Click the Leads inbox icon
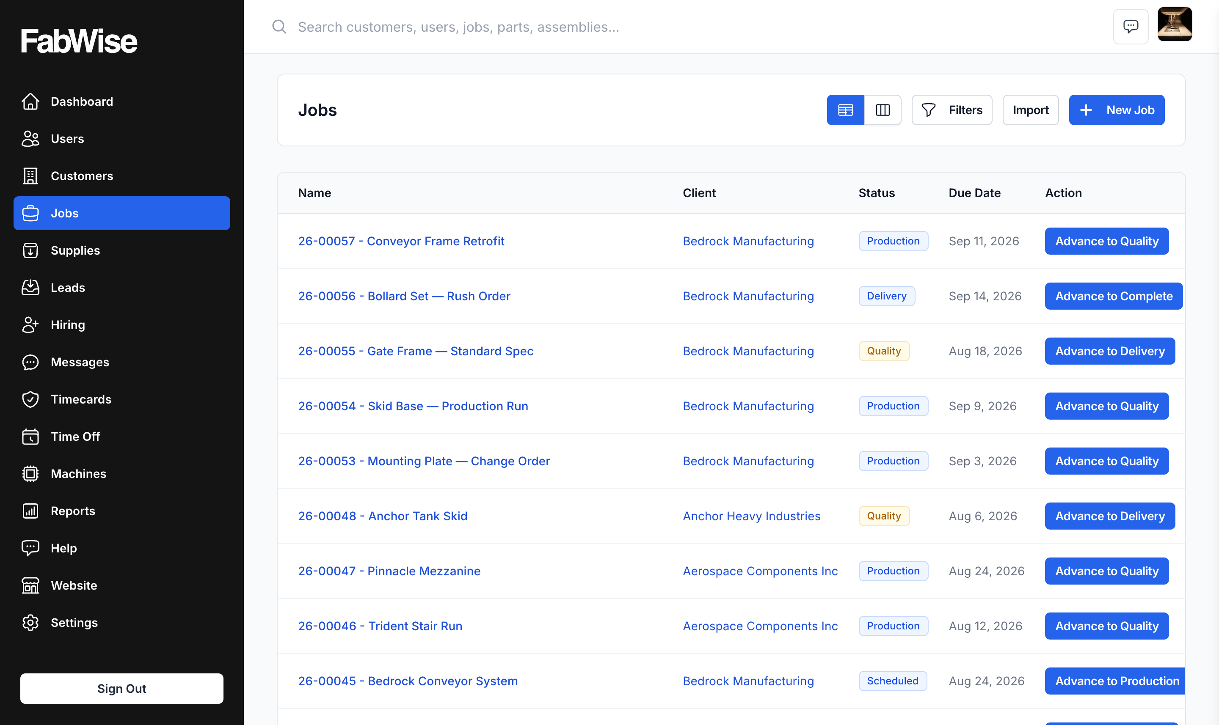Viewport: 1219px width, 725px height. pyautogui.click(x=30, y=287)
